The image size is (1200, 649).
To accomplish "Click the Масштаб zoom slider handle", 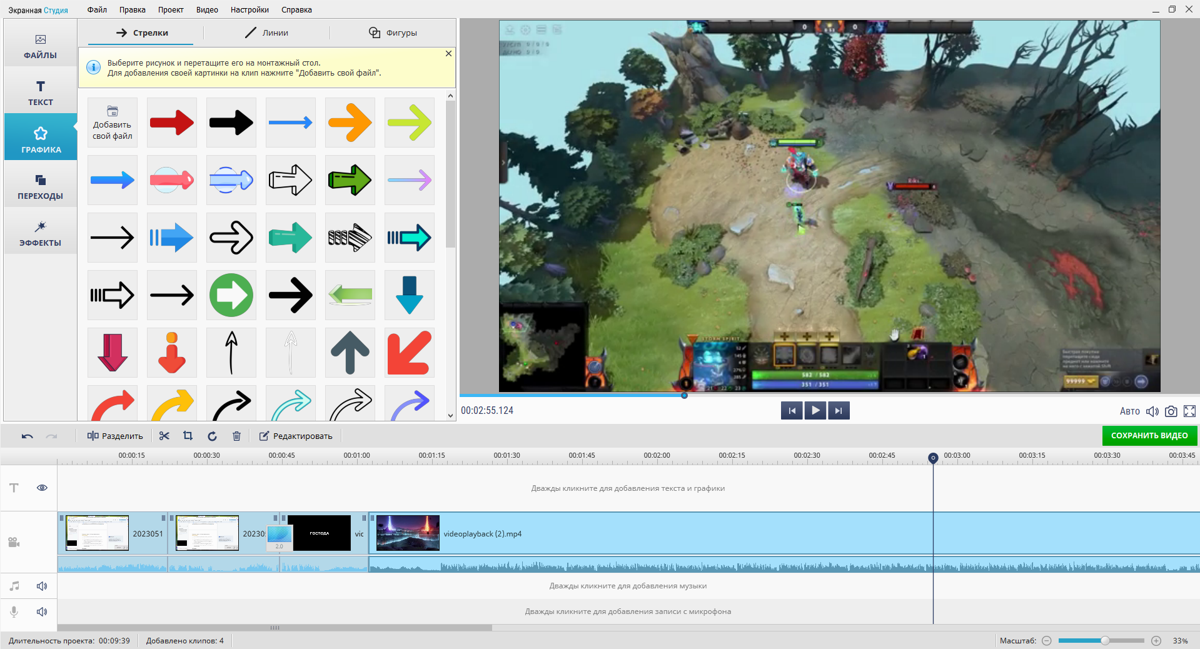I will pos(1105,641).
